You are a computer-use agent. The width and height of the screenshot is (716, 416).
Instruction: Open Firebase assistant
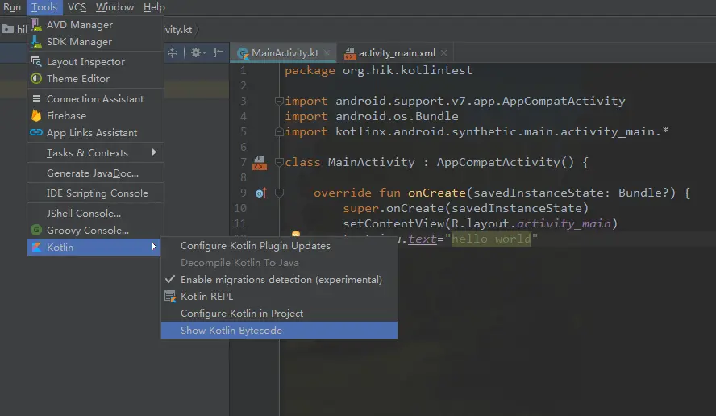(x=95, y=115)
